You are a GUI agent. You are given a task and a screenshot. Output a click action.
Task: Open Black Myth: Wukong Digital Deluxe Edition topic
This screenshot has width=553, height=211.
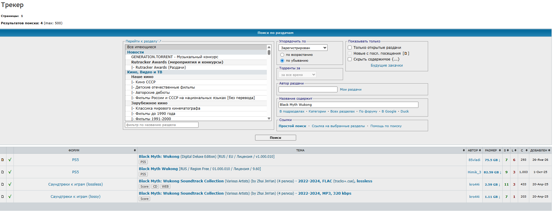point(207,157)
